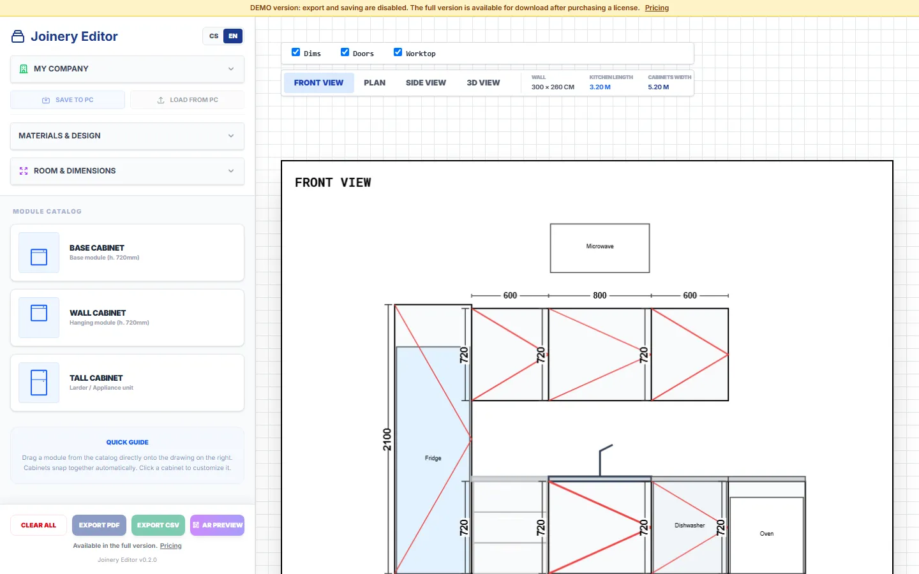Expand the Room & Dimensions chevron
The height and width of the screenshot is (574, 919).
point(231,171)
